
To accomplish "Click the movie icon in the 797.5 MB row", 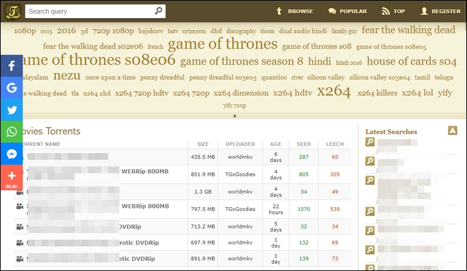I will [x=19, y=206].
